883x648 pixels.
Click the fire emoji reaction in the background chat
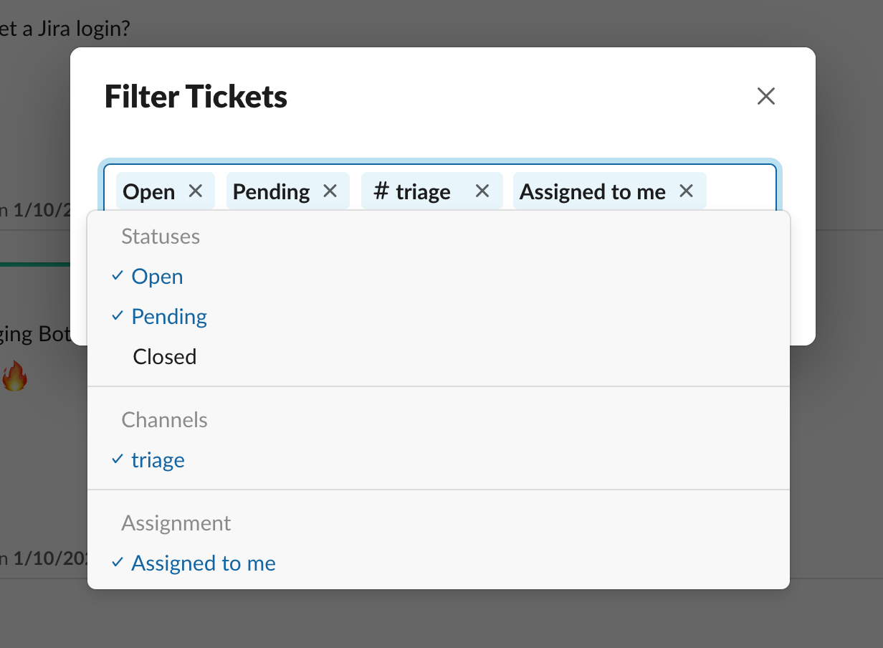14,376
